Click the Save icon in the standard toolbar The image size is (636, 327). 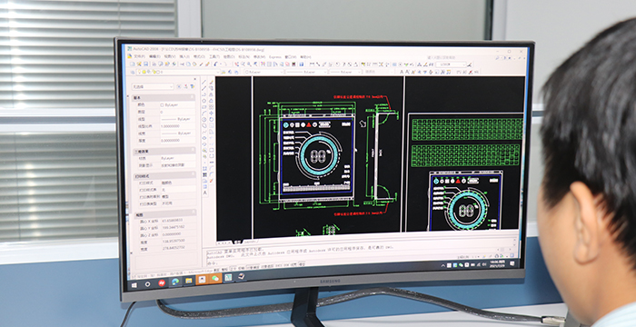145,64
